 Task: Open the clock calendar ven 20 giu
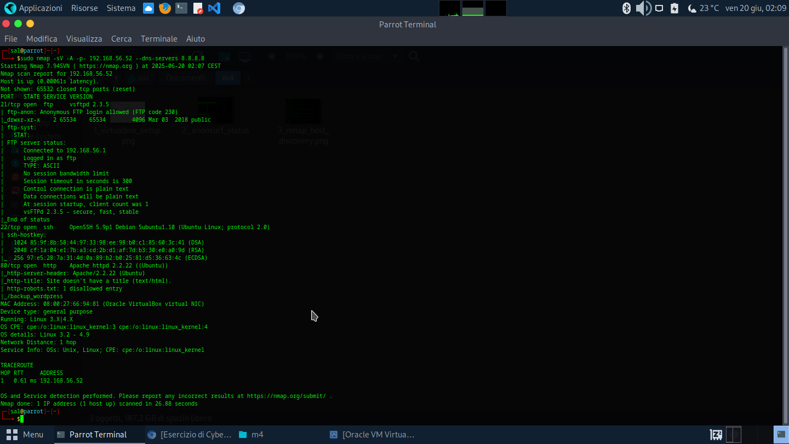click(756, 8)
